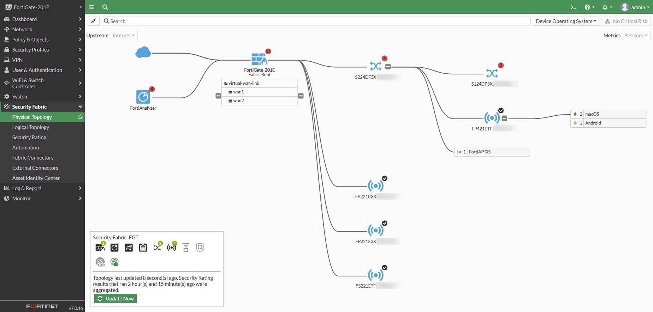Select the S224DF3X FortiSwitch icon

[x=376, y=66]
